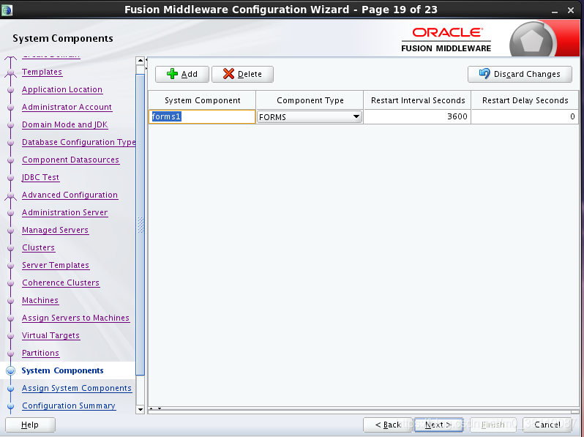This screenshot has width=584, height=437.
Task: Go to the Templates step
Action: click(x=42, y=72)
